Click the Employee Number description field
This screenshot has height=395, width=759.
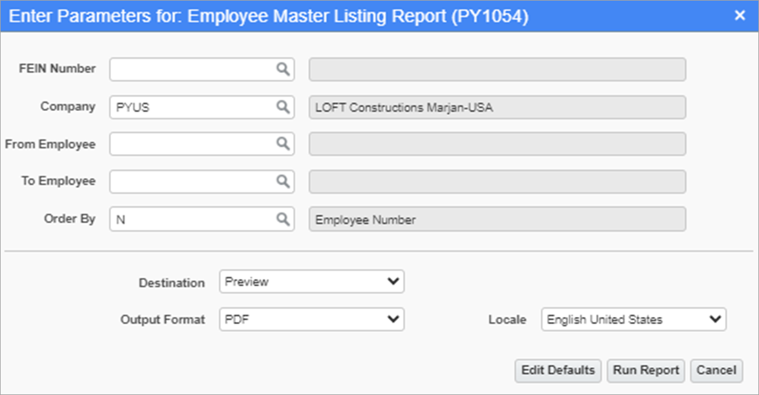(x=497, y=219)
